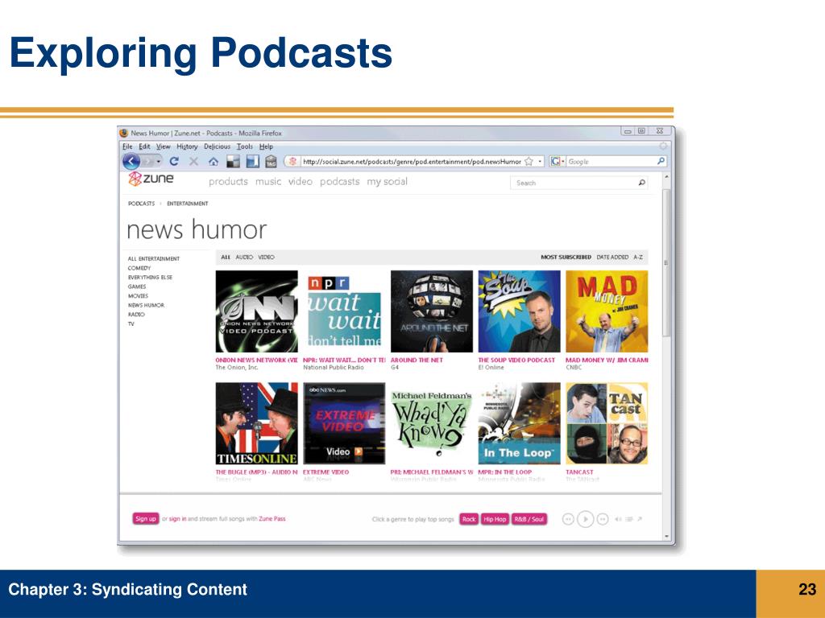
Task: Filter podcasts by Audio
Action: click(x=244, y=257)
